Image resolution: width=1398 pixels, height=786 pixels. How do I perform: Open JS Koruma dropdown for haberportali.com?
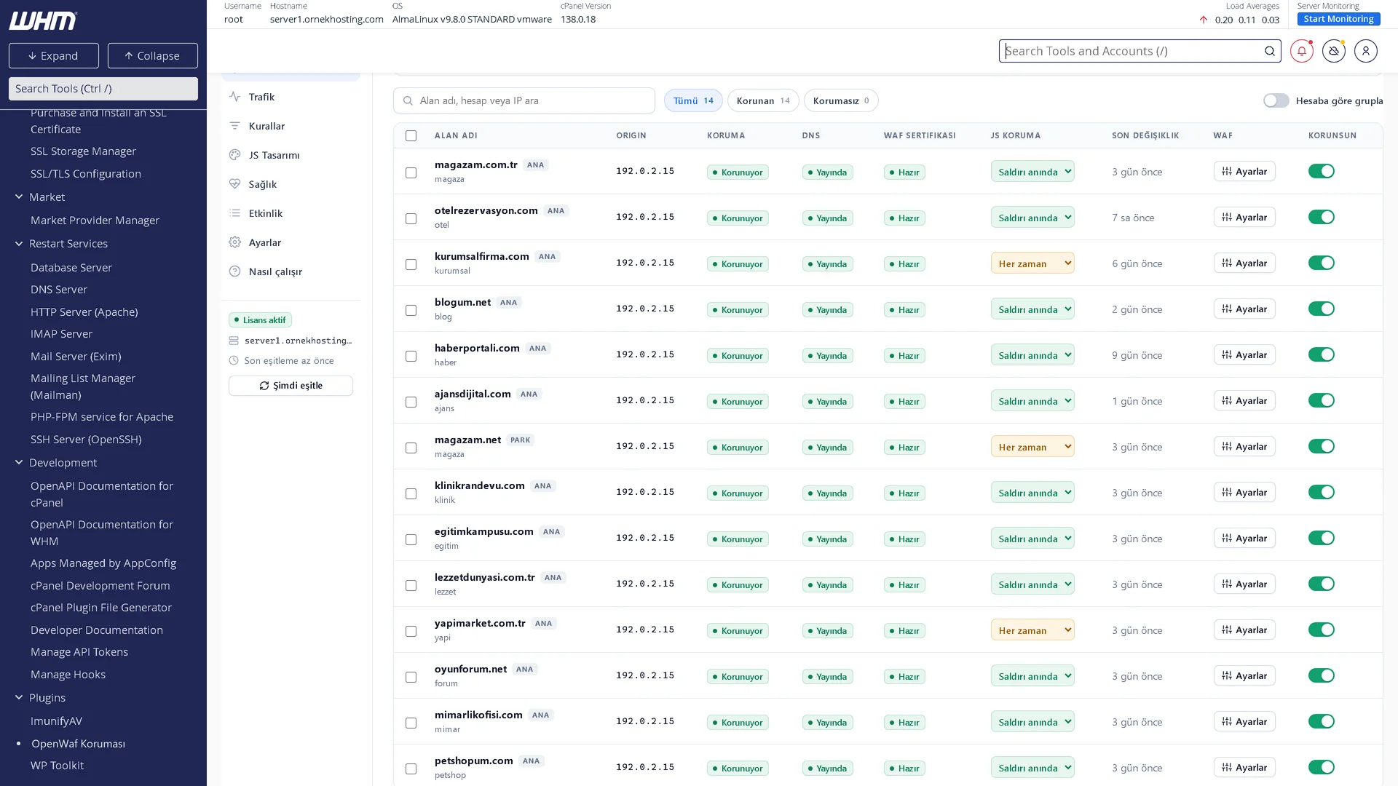(1032, 355)
